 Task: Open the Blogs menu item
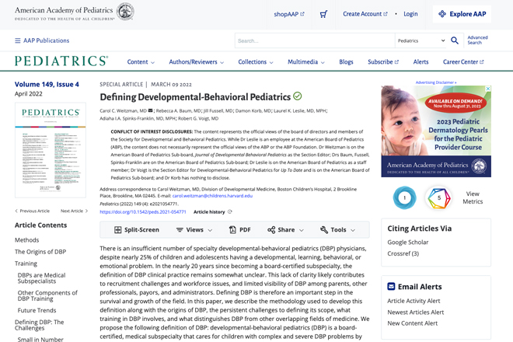point(346,62)
